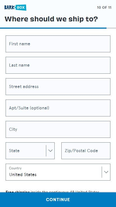The image size is (116, 207).
Task: Click the blue filled progress bar
Action: 53,28
